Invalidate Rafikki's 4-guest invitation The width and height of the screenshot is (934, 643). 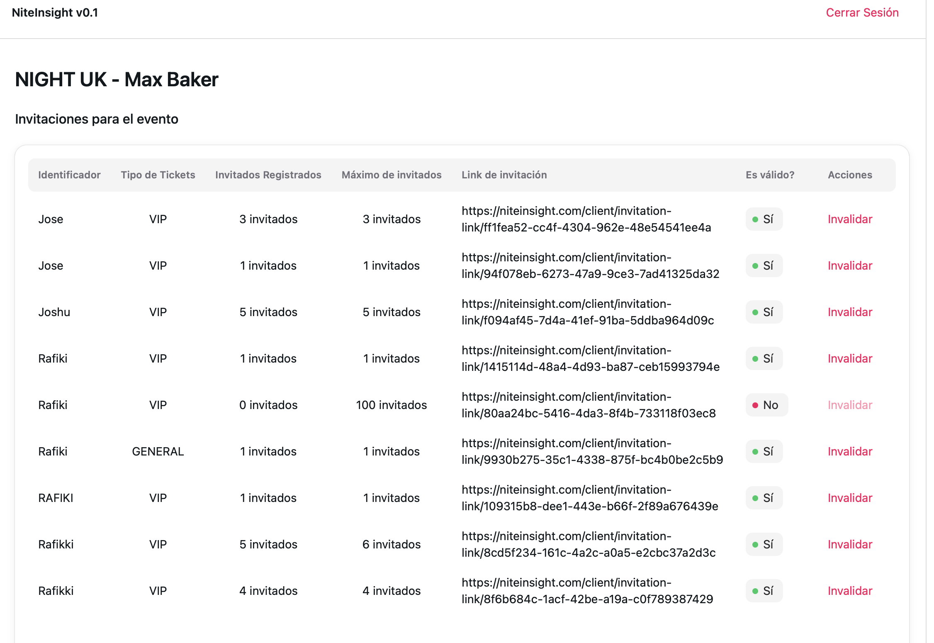tap(849, 591)
